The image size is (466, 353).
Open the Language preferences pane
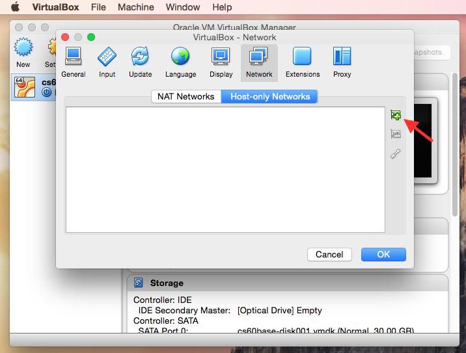point(180,62)
